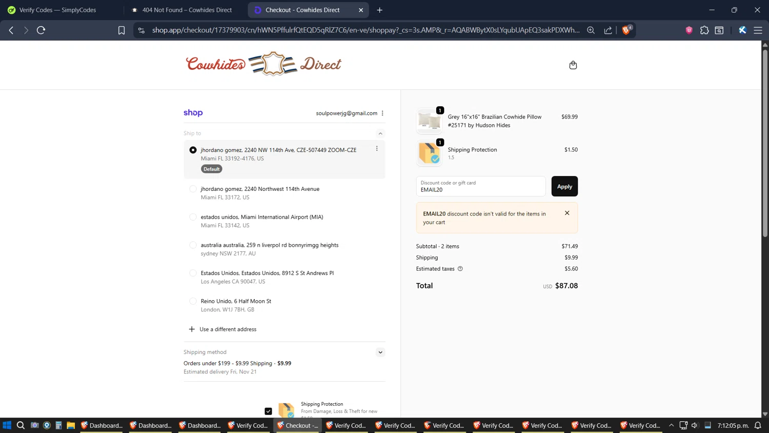Click the Default address badge
769x433 pixels.
pyautogui.click(x=212, y=169)
